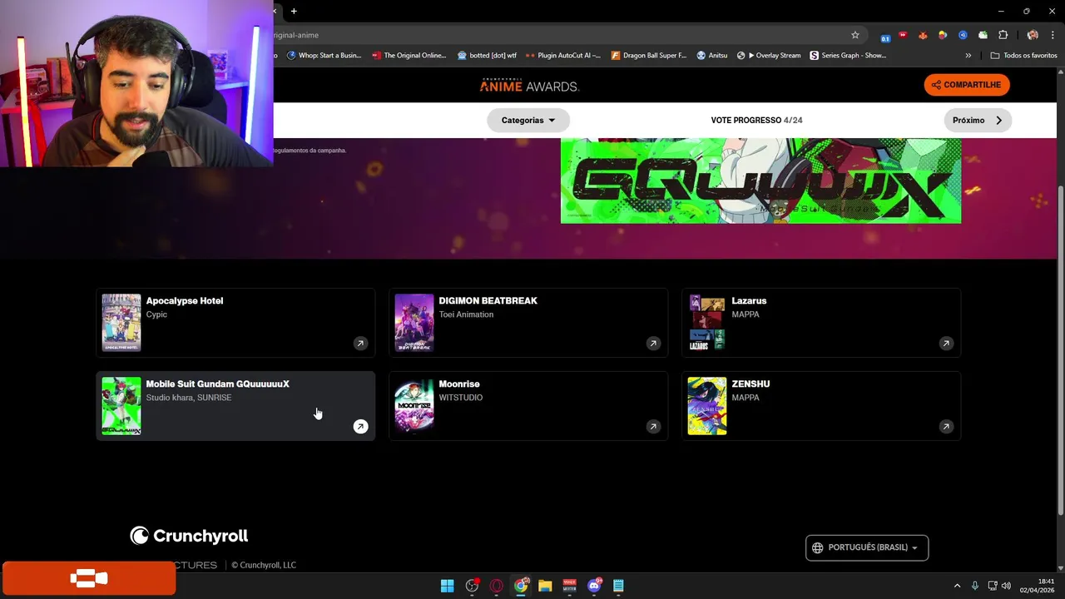The height and width of the screenshot is (599, 1065).
Task: Click the orange COMPARTILHE share button
Action: (x=967, y=85)
